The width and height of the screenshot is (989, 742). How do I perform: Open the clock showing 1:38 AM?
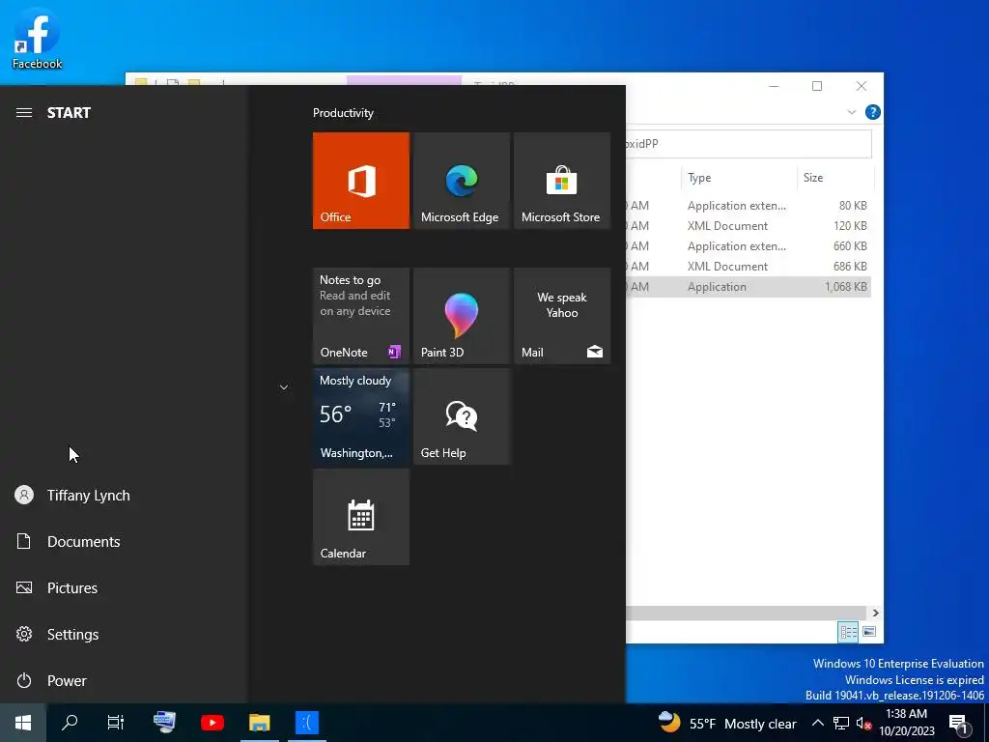tap(906, 723)
